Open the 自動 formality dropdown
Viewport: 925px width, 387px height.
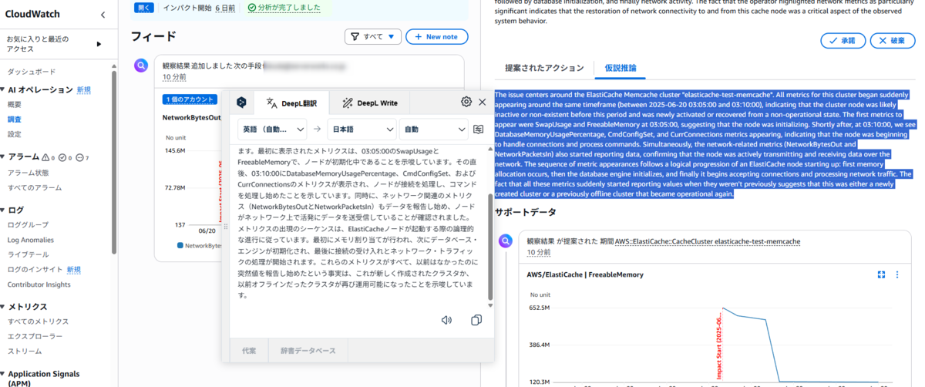(434, 129)
